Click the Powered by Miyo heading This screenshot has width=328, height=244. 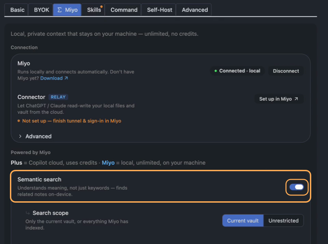click(x=30, y=152)
